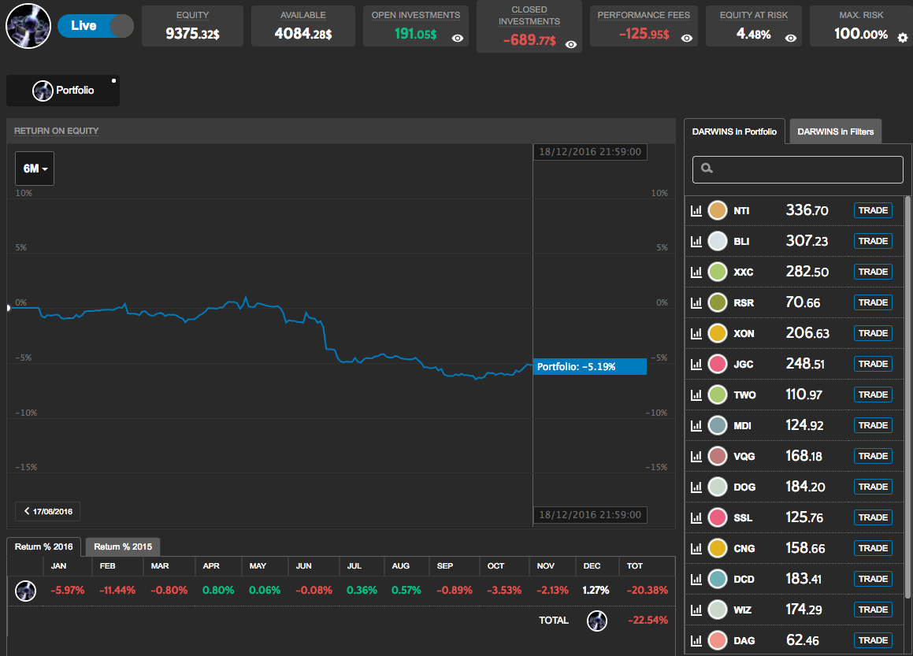Click the chart icon next to WIZ
The image size is (913, 656).
(x=696, y=610)
